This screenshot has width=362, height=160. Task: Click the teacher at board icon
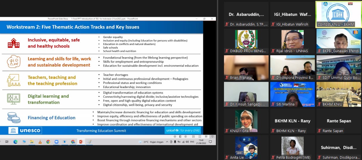[14, 80]
